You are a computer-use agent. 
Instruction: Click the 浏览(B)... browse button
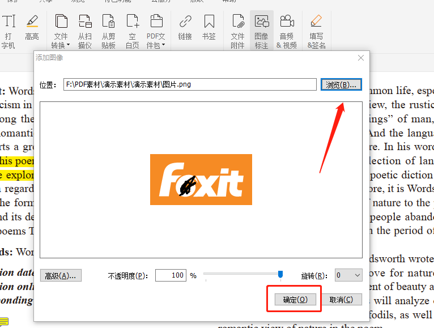[x=341, y=84]
